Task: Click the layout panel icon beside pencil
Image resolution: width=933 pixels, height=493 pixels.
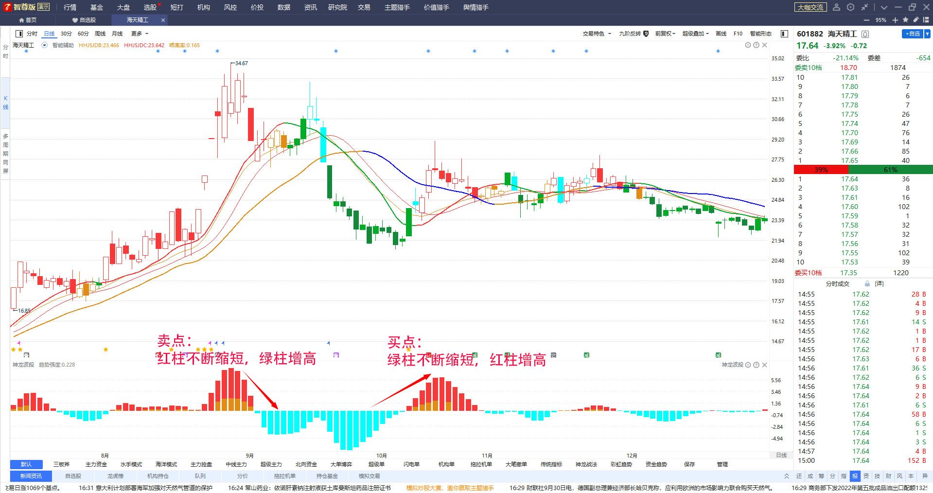Action: coord(926,20)
